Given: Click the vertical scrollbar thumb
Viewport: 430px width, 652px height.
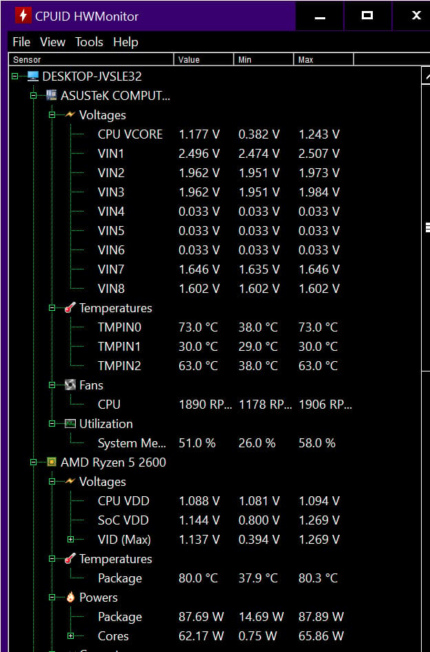Looking at the screenshot, I should tap(426, 227).
